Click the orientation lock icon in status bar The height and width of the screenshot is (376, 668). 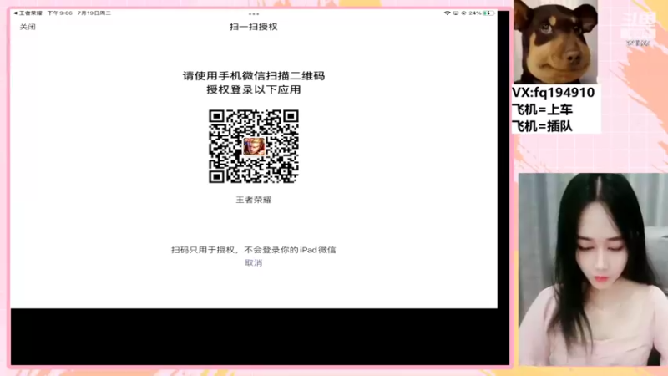[x=463, y=13]
